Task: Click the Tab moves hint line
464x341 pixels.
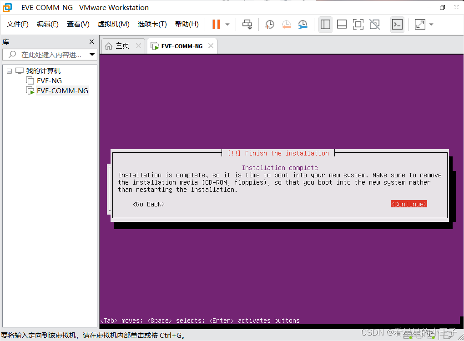Action: click(200, 321)
